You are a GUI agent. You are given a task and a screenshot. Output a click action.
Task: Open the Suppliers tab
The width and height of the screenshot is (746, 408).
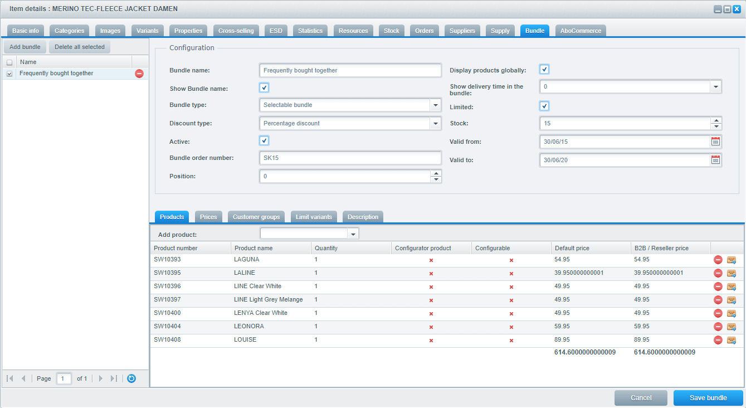click(462, 31)
